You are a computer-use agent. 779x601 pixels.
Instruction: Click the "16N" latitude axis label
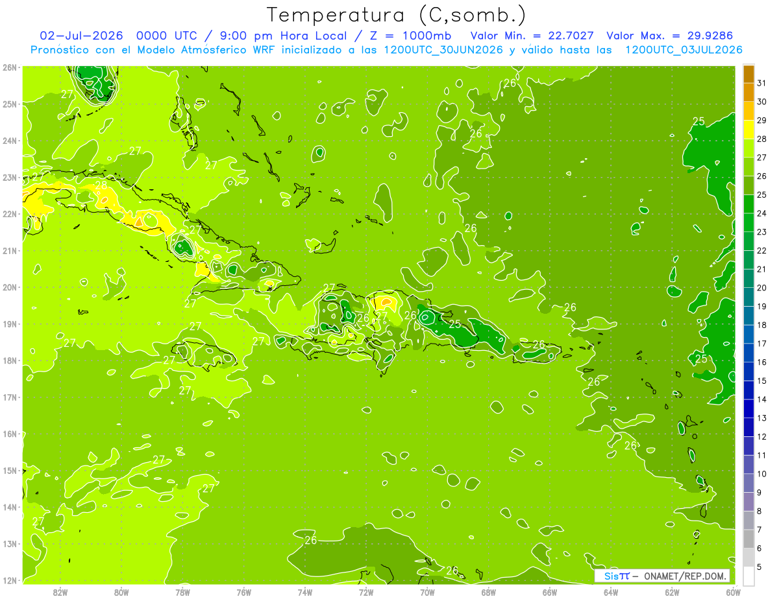9,434
